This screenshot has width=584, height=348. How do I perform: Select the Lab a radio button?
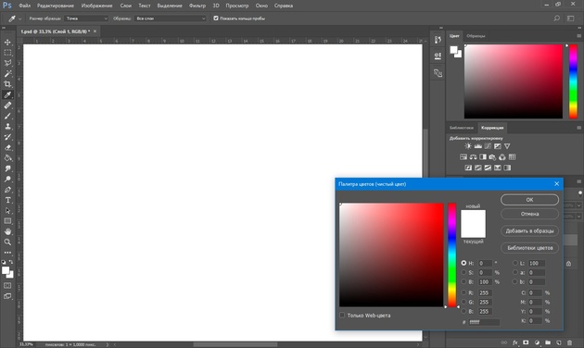point(515,272)
